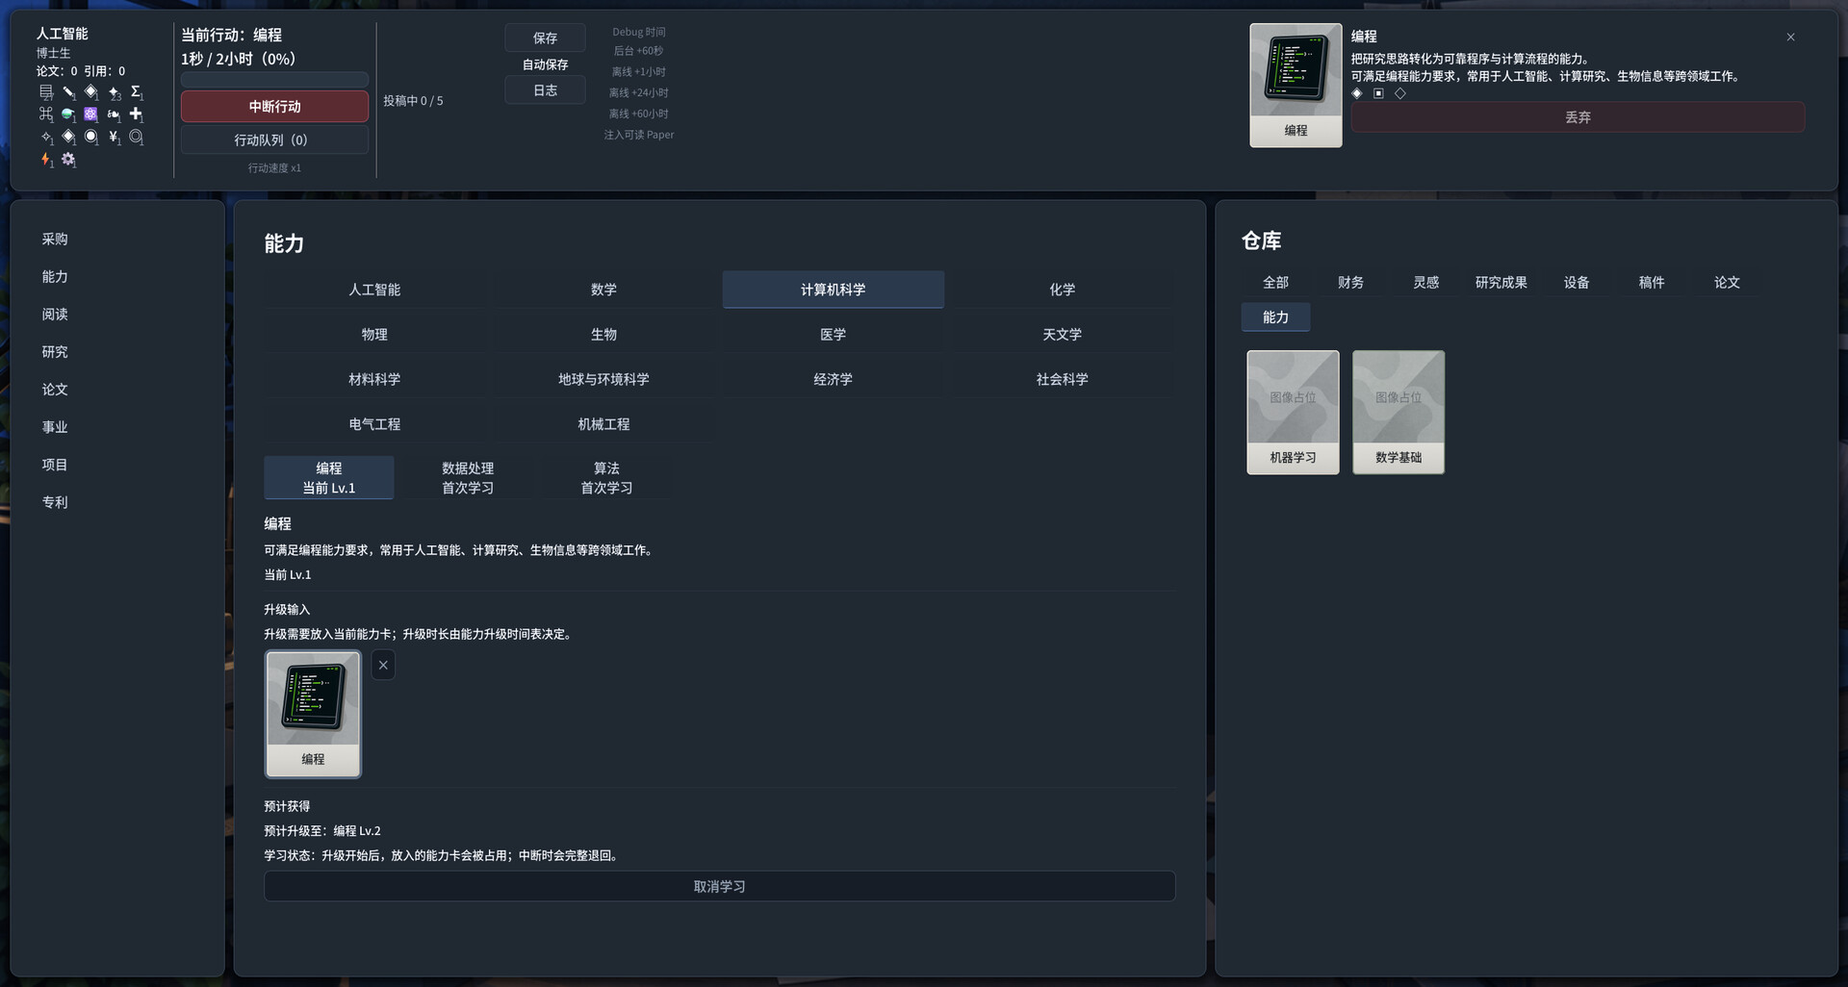
Task: Click the double-ring hollow circle icon
Action: [x=136, y=137]
